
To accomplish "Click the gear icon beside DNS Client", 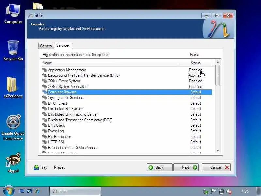I will coord(45,125).
